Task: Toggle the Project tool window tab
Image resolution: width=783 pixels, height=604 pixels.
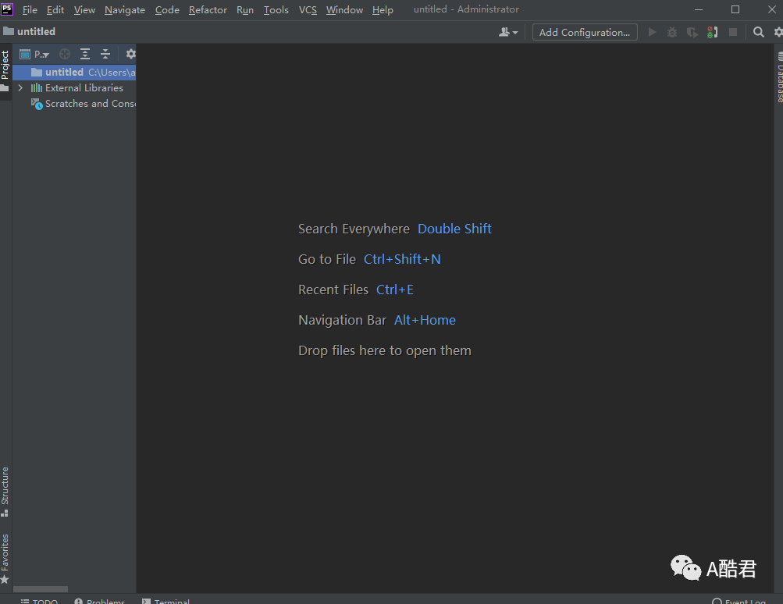Action: (x=5, y=71)
